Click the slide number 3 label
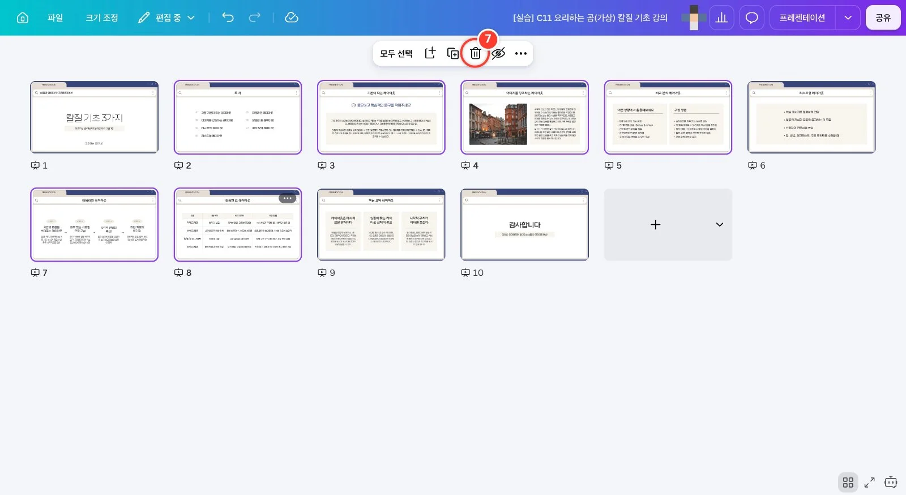This screenshot has width=906, height=495. (x=332, y=165)
